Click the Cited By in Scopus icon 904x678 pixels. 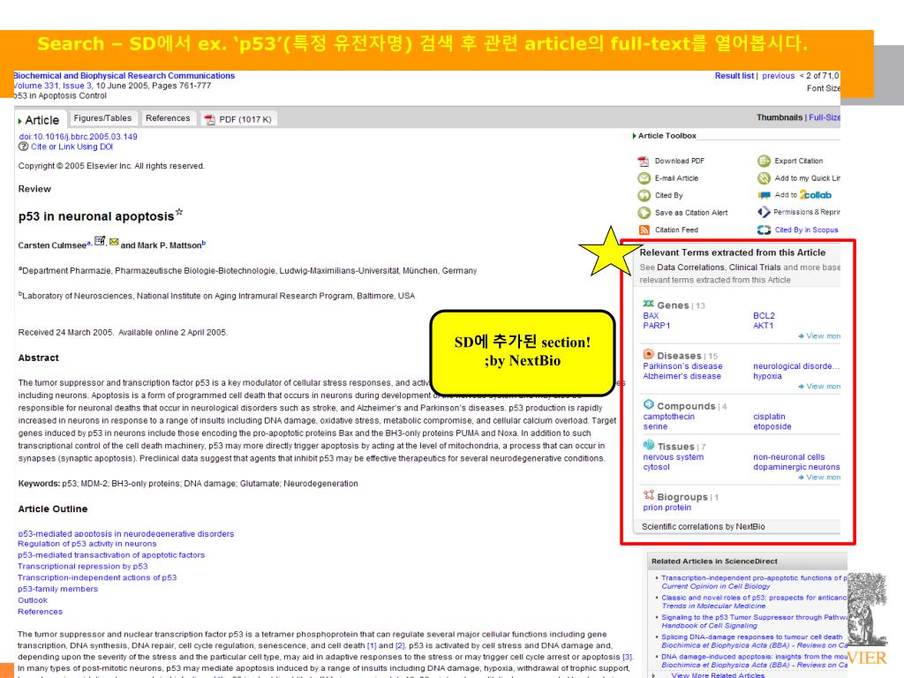(x=764, y=230)
